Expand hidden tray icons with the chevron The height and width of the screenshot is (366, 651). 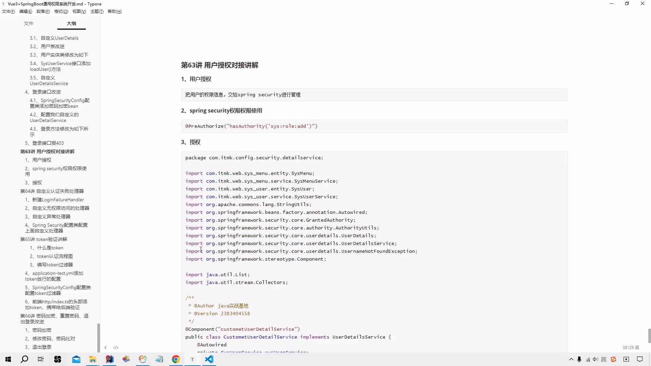coord(571,360)
